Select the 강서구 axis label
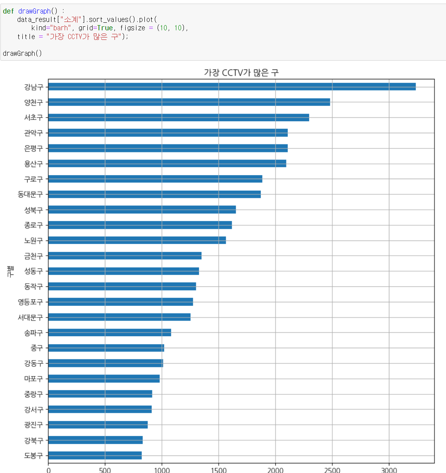The image size is (446, 473). (x=34, y=410)
